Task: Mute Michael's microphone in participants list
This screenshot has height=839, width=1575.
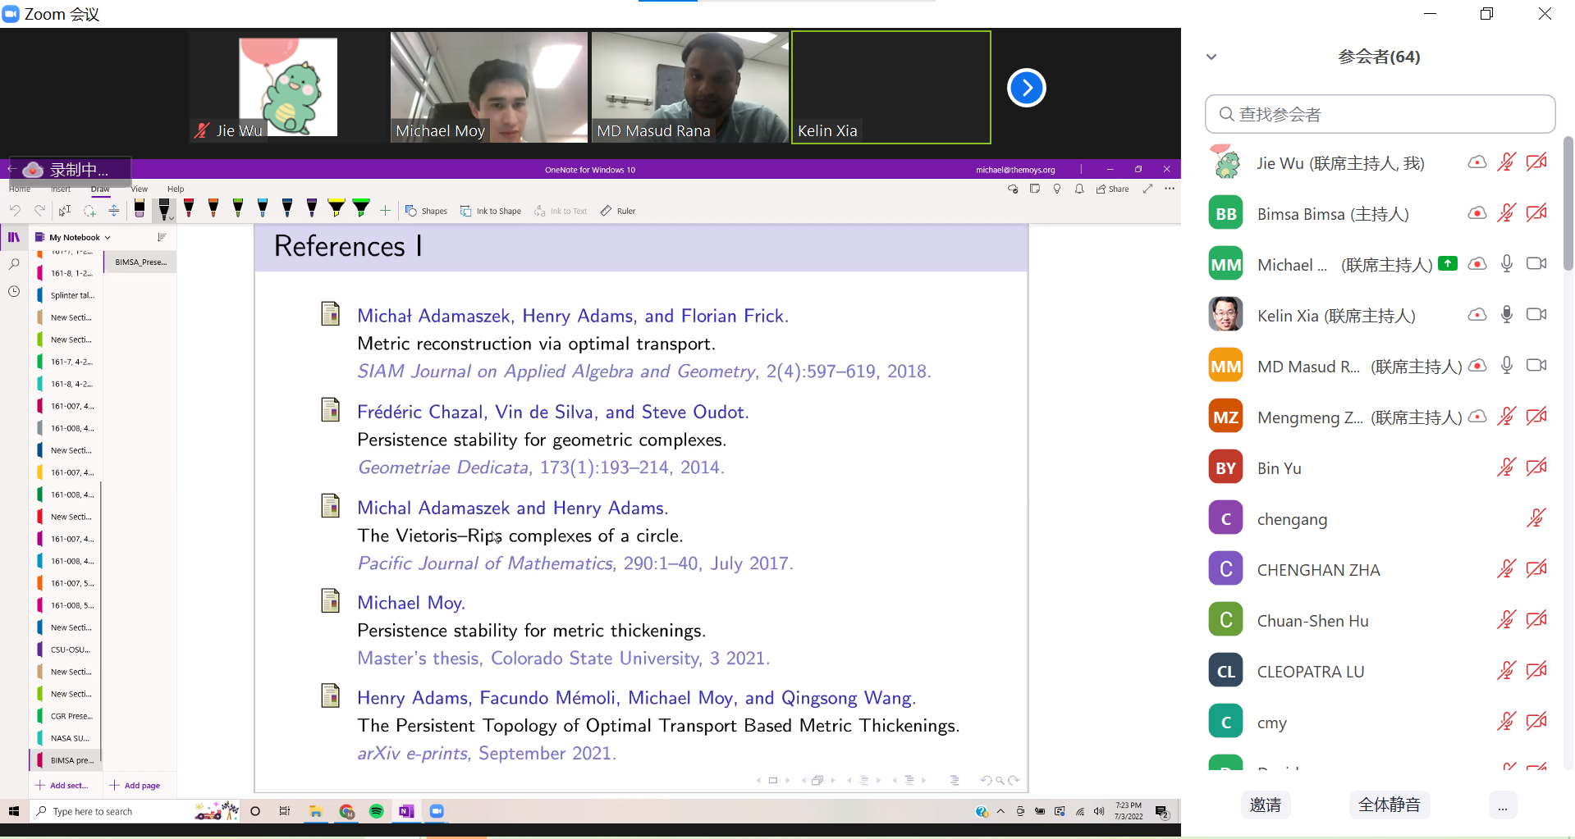Action: [x=1507, y=264]
